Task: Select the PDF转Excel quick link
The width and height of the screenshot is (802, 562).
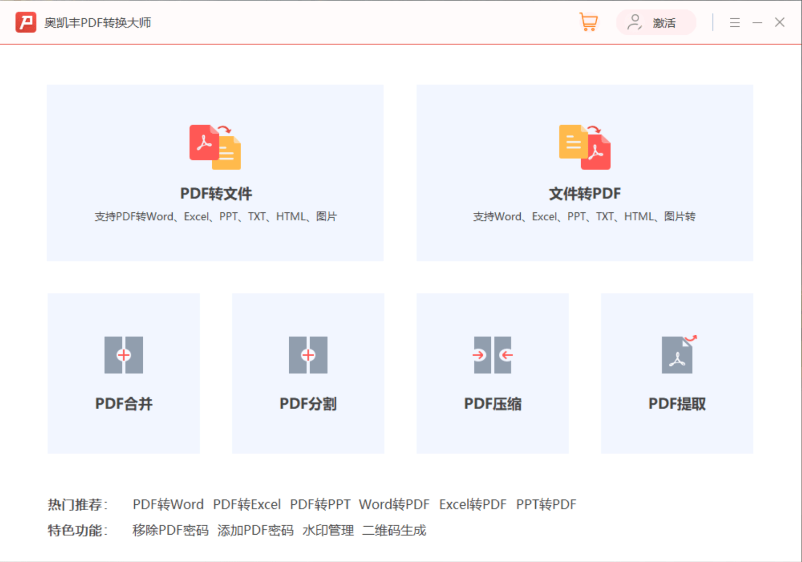Action: pyautogui.click(x=246, y=504)
